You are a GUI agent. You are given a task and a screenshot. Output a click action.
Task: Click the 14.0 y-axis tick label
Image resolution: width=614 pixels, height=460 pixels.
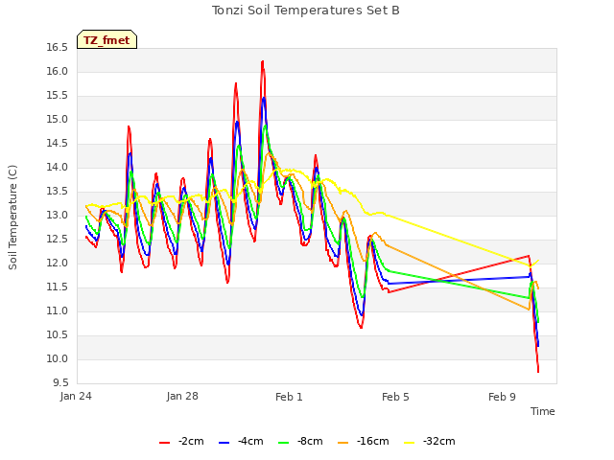[x=58, y=167]
